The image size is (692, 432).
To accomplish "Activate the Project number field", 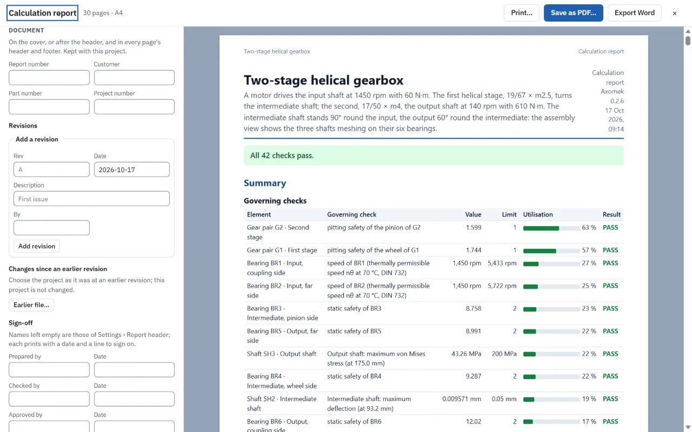I will (134, 107).
